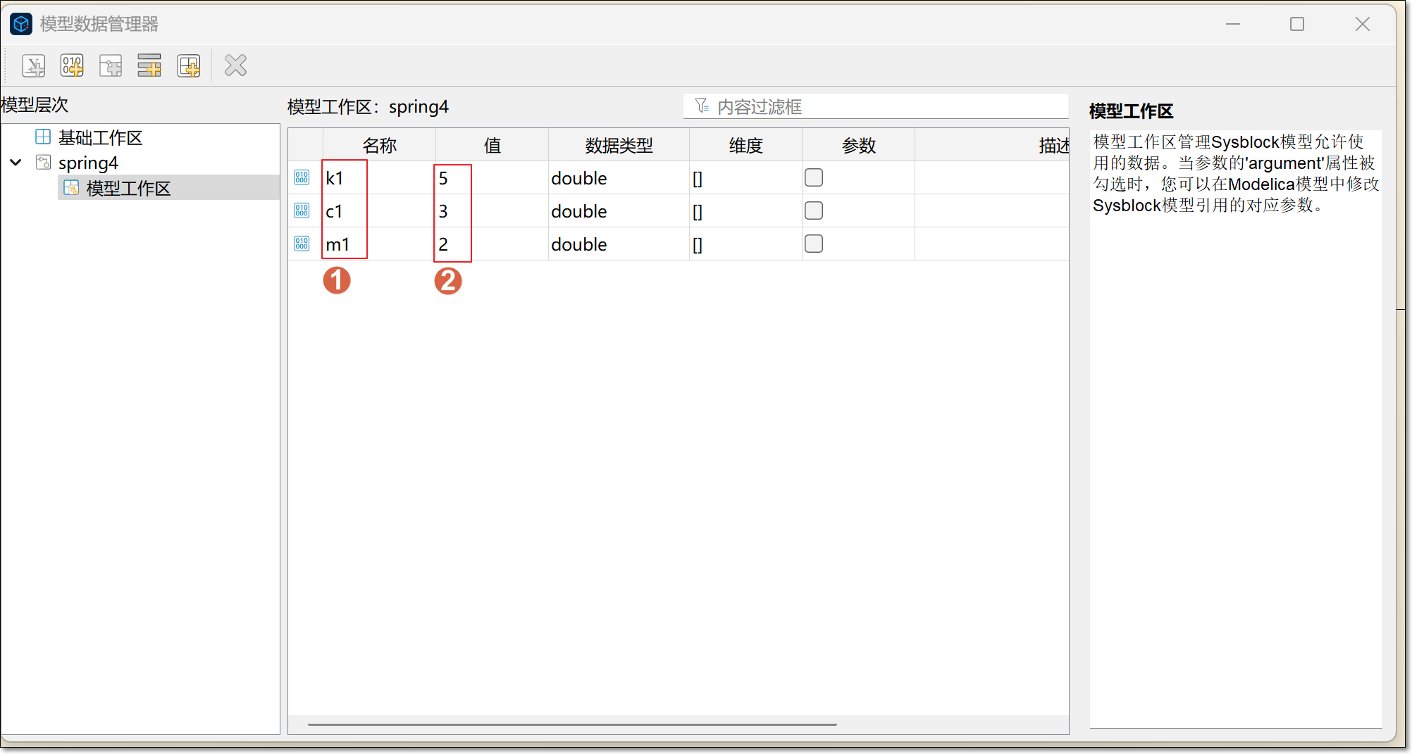The image size is (1412, 754).
Task: Click the 值 column header
Action: [492, 145]
